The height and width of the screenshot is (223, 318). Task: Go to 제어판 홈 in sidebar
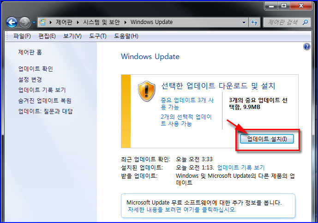(30, 52)
